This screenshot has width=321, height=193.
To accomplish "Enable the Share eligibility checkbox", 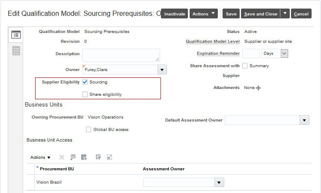I will pyautogui.click(x=85, y=94).
